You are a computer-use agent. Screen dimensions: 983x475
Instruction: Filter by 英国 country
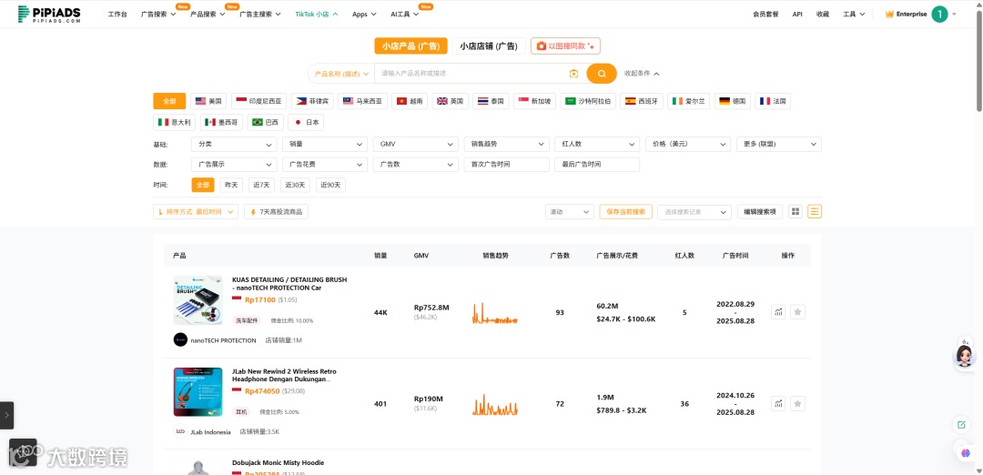click(x=451, y=101)
